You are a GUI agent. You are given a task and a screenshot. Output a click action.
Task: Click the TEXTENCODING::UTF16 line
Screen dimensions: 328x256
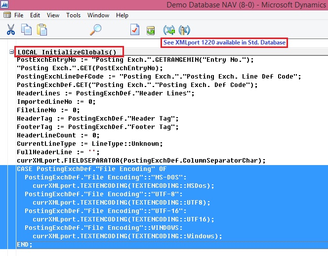123,219
